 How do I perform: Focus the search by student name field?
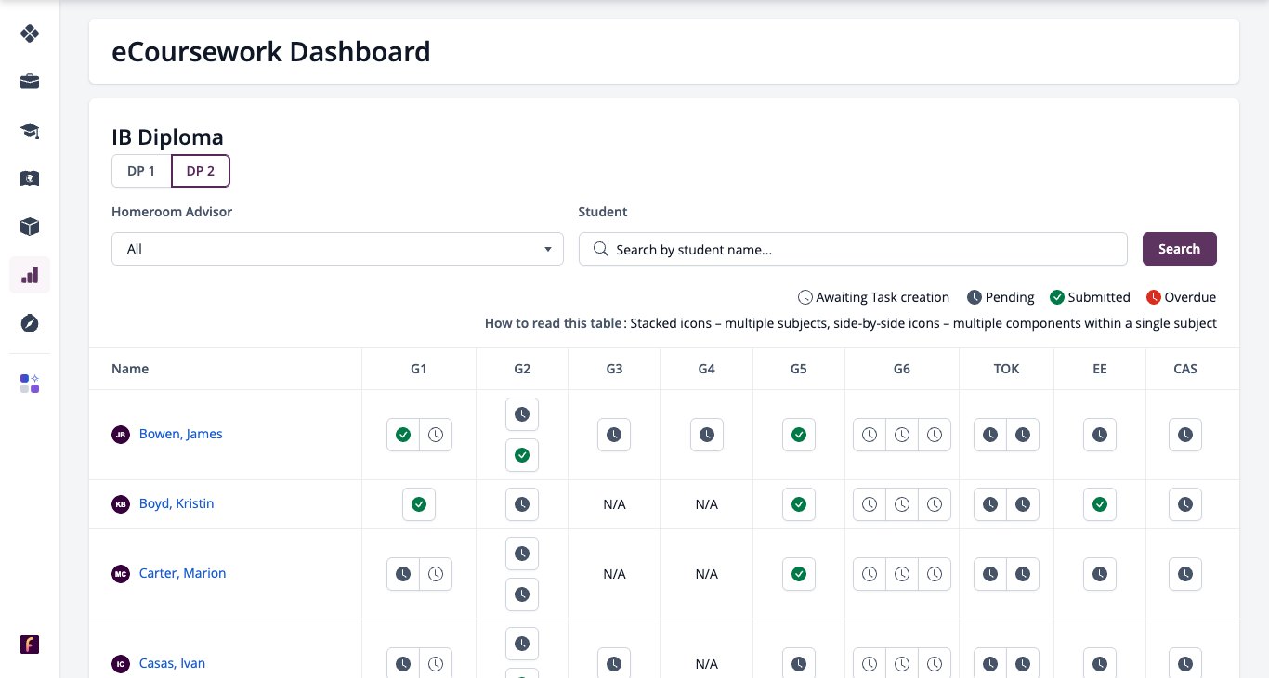[x=853, y=249]
